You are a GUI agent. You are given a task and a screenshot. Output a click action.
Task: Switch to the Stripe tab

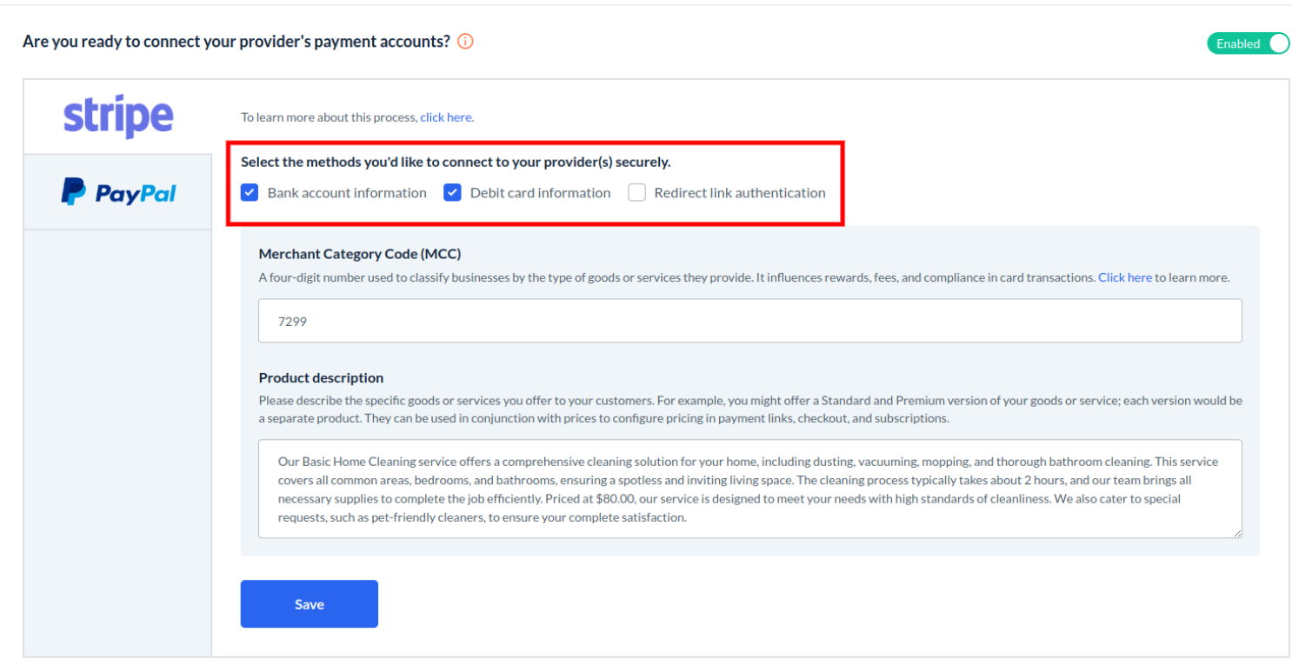(118, 116)
